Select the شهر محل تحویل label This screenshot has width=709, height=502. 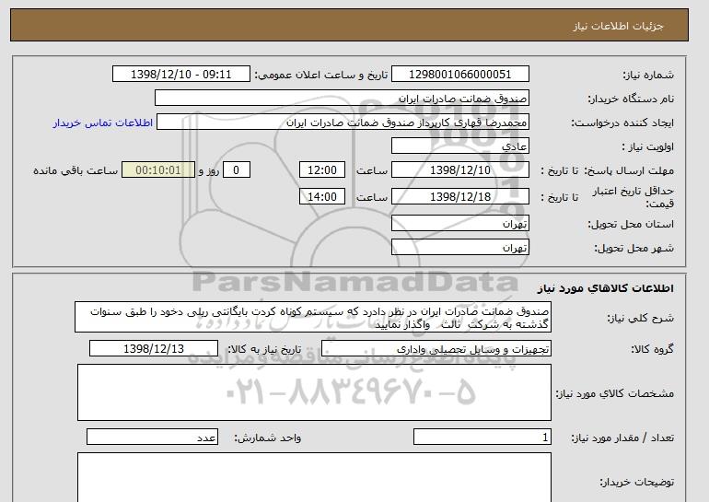coord(633,249)
